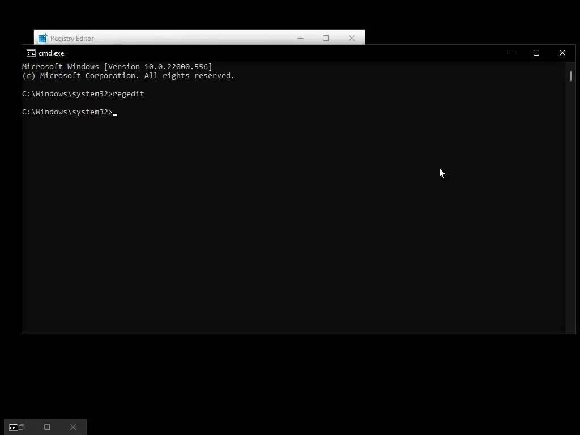Close the minimized window at bottom-left

pyautogui.click(x=73, y=427)
